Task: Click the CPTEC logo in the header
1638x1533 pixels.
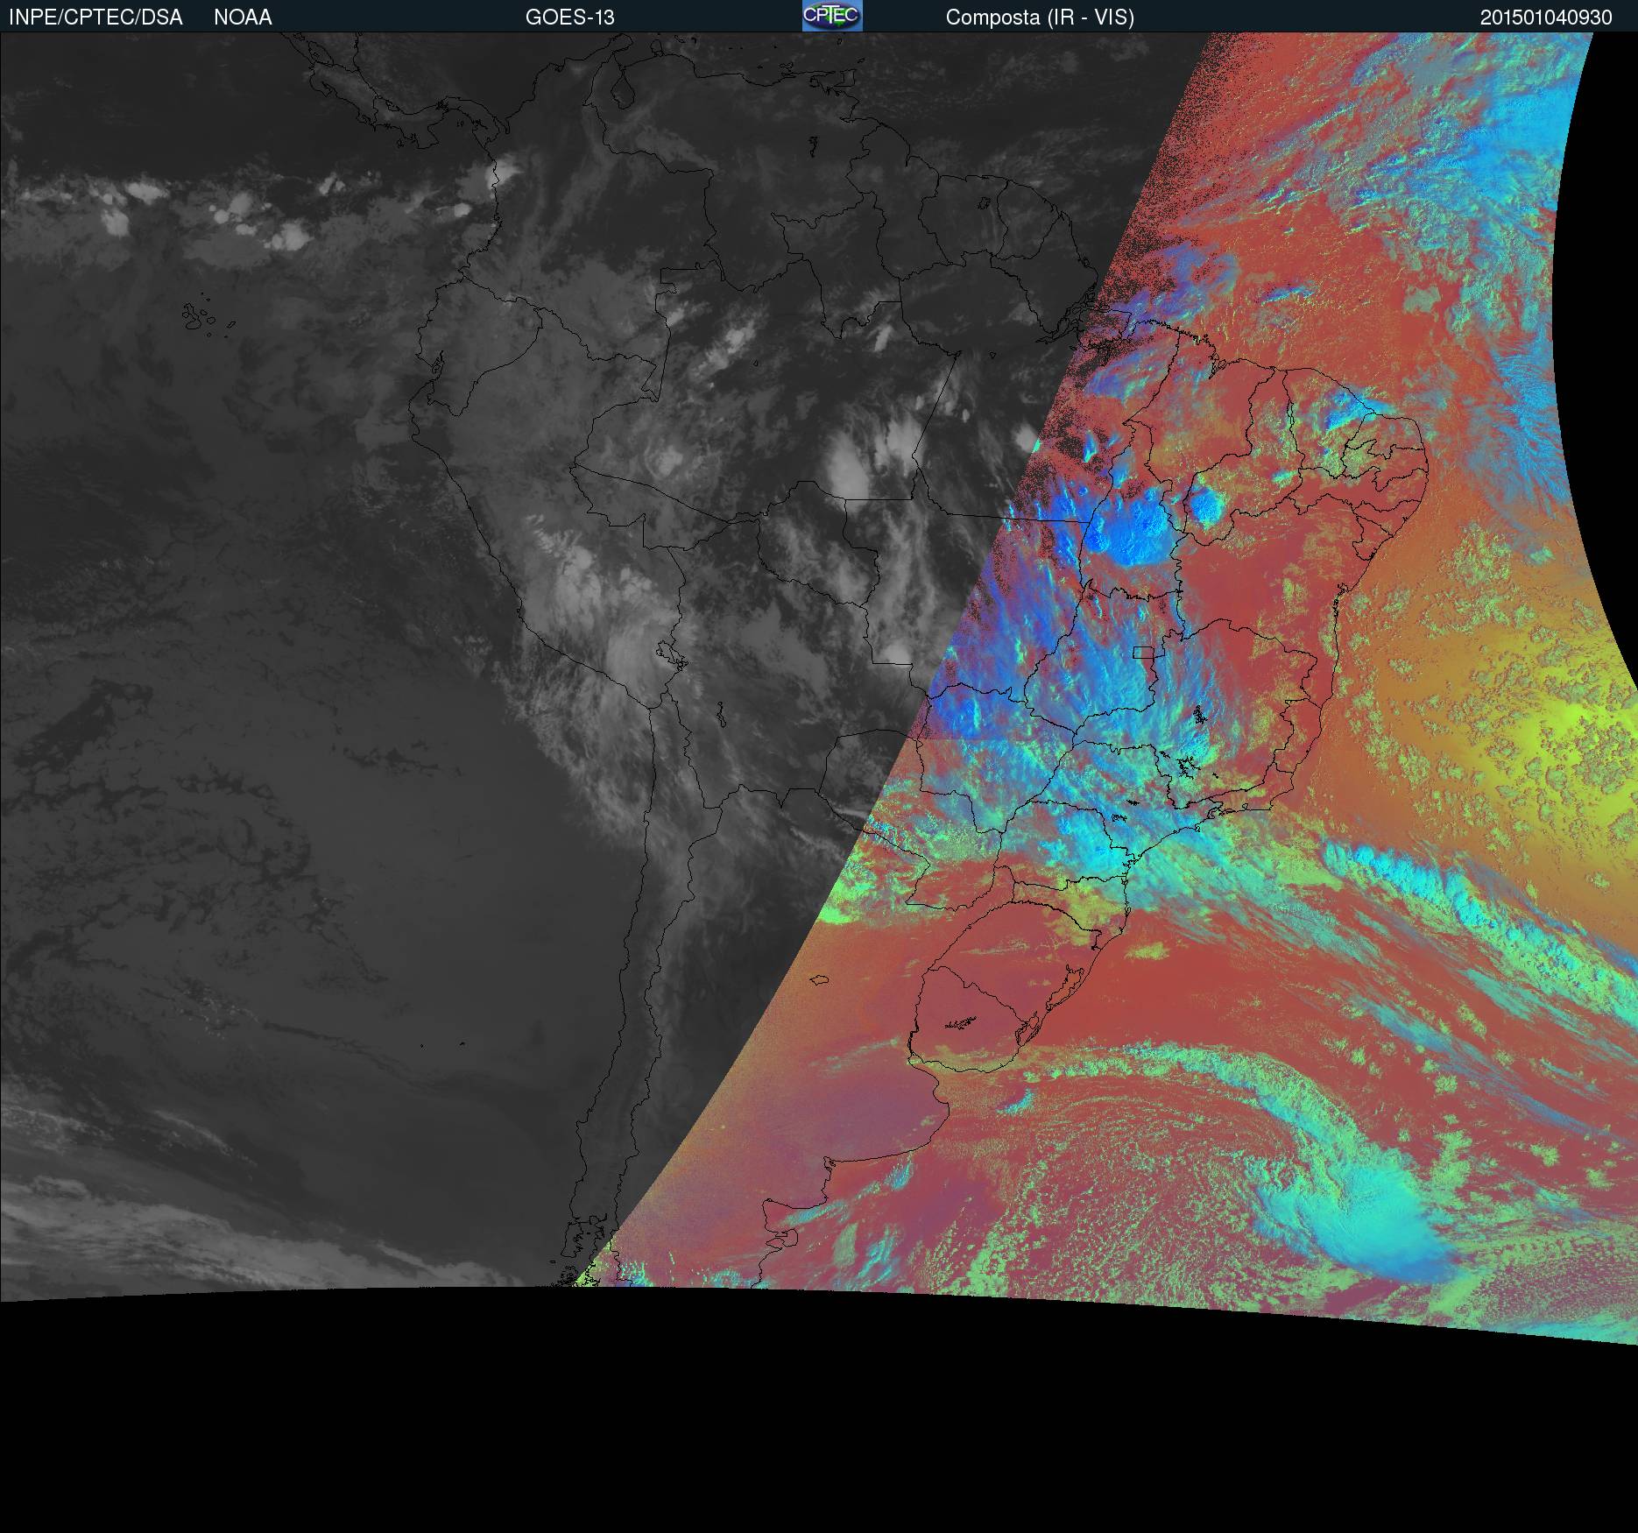Action: 832,16
